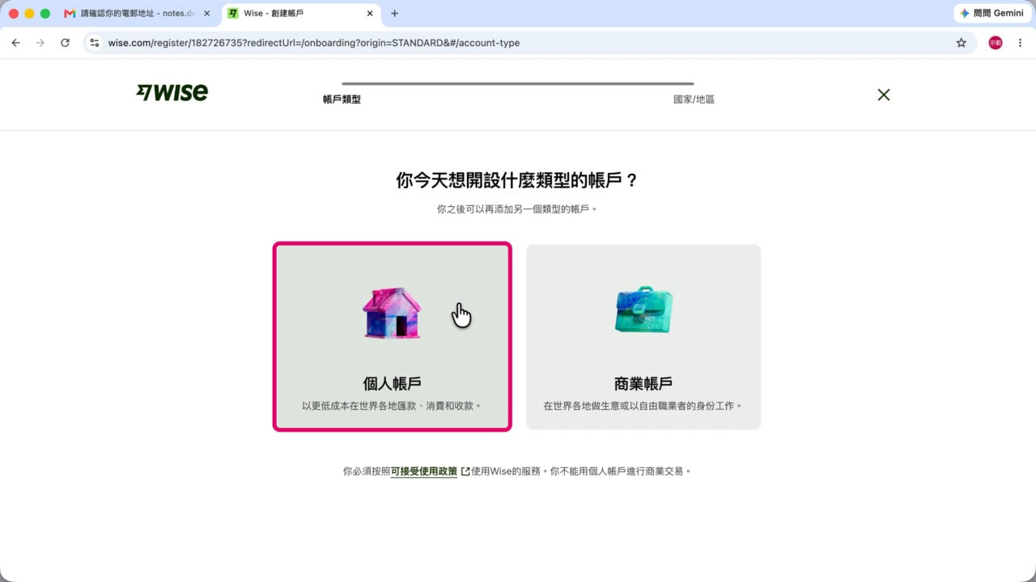Viewport: 1036px width, 582px height.
Task: Select the 個人帳戶 personal account card
Action: (x=393, y=336)
